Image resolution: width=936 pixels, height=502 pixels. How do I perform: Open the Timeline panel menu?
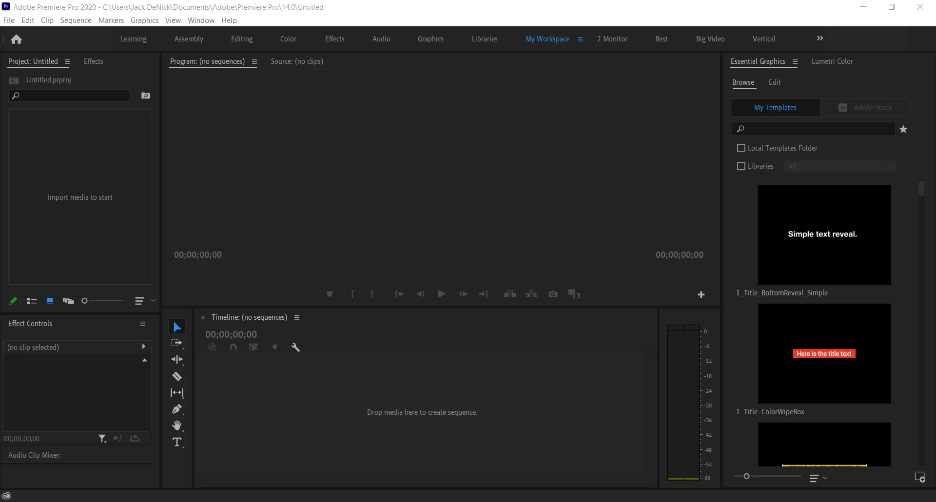coord(297,317)
